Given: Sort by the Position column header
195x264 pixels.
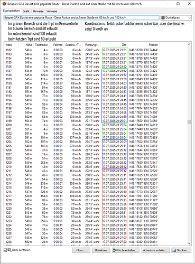Looking at the screenshot, I should [144, 45].
